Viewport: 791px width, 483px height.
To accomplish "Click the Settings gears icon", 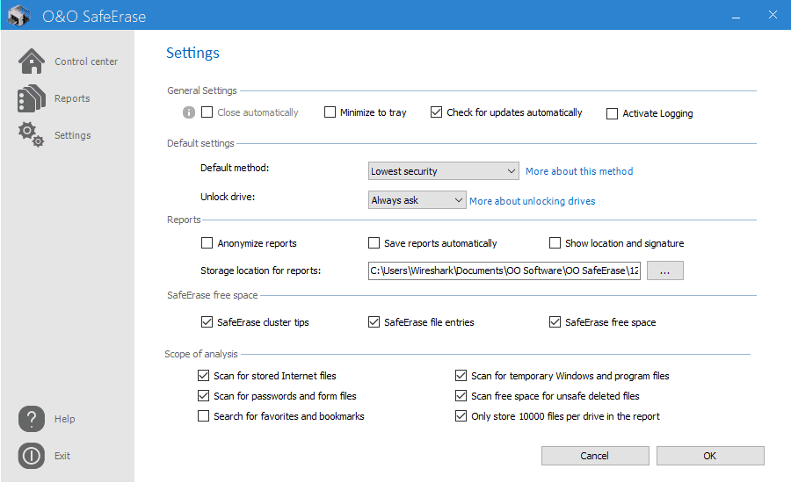I will [x=32, y=134].
